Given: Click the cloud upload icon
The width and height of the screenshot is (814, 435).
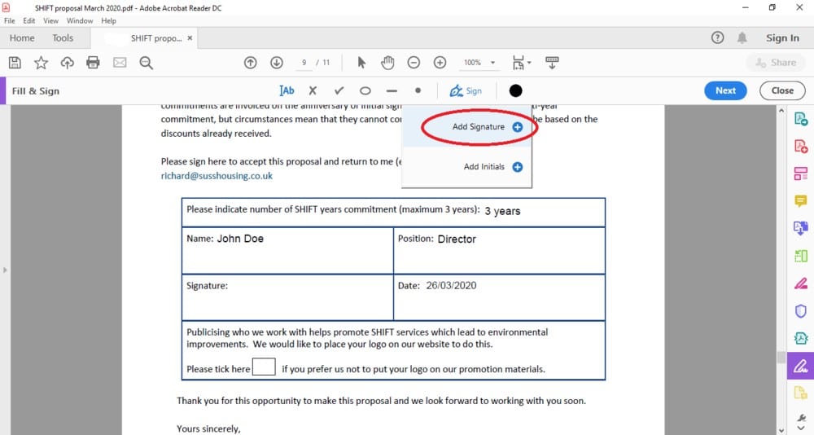Looking at the screenshot, I should [x=67, y=63].
